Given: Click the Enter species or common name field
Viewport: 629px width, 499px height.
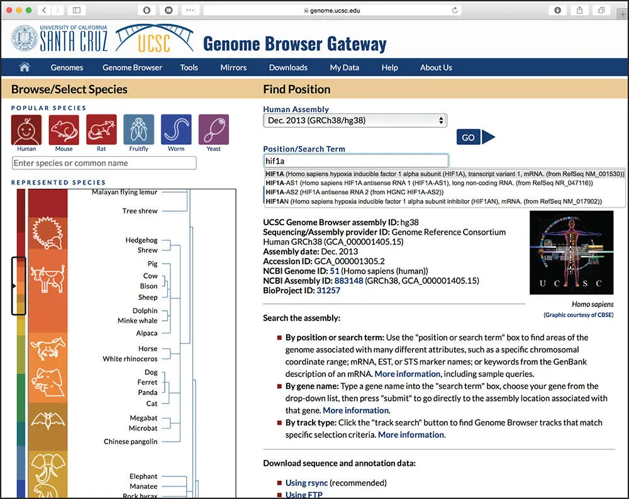Looking at the screenshot, I should coord(104,163).
